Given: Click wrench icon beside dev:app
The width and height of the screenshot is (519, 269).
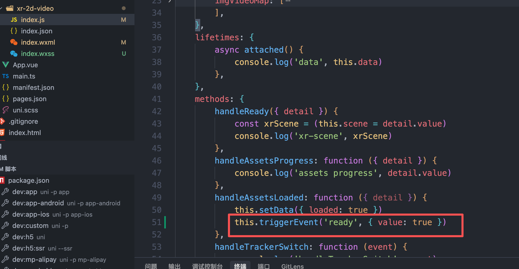Looking at the screenshot, I should [5, 192].
